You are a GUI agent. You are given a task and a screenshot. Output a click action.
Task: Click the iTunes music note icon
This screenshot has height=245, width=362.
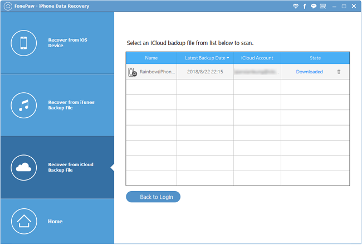[23, 105]
